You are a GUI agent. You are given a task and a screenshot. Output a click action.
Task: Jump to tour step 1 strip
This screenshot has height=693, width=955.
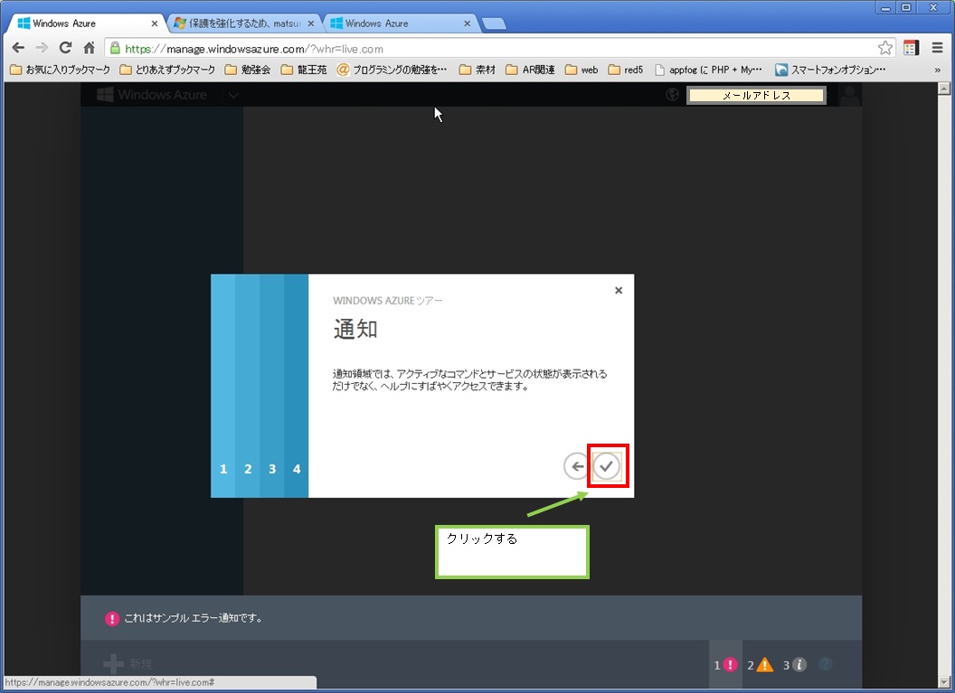coord(222,386)
